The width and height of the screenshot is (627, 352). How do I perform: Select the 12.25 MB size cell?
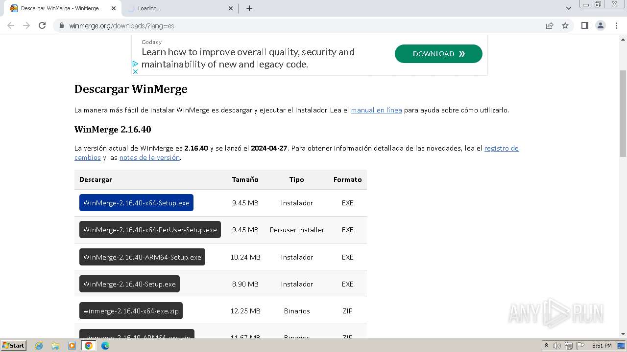245,311
